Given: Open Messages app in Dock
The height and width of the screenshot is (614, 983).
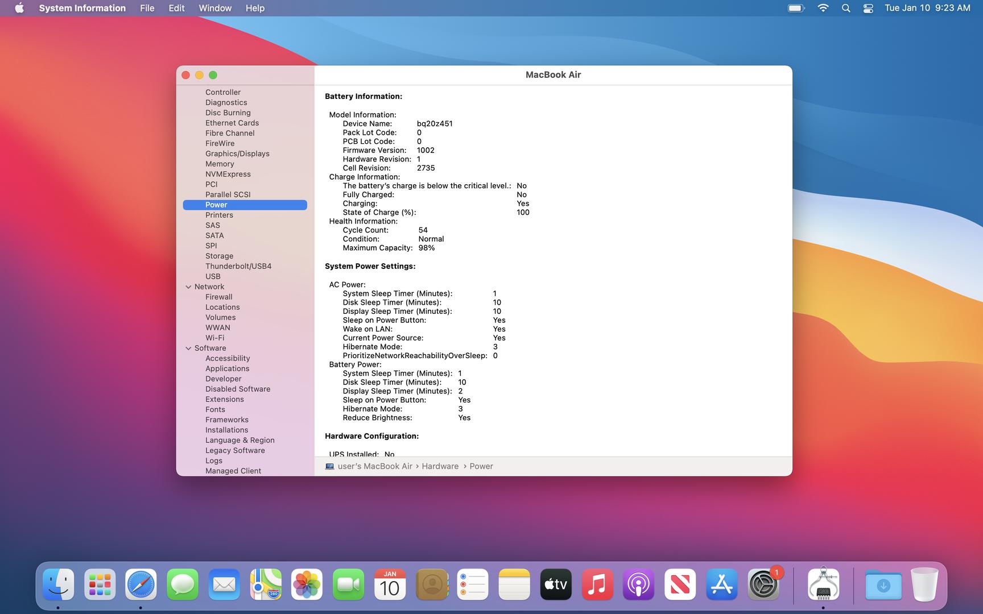Looking at the screenshot, I should (183, 584).
